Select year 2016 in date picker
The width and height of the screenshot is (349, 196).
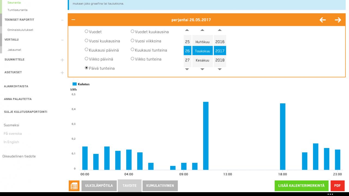point(220,42)
